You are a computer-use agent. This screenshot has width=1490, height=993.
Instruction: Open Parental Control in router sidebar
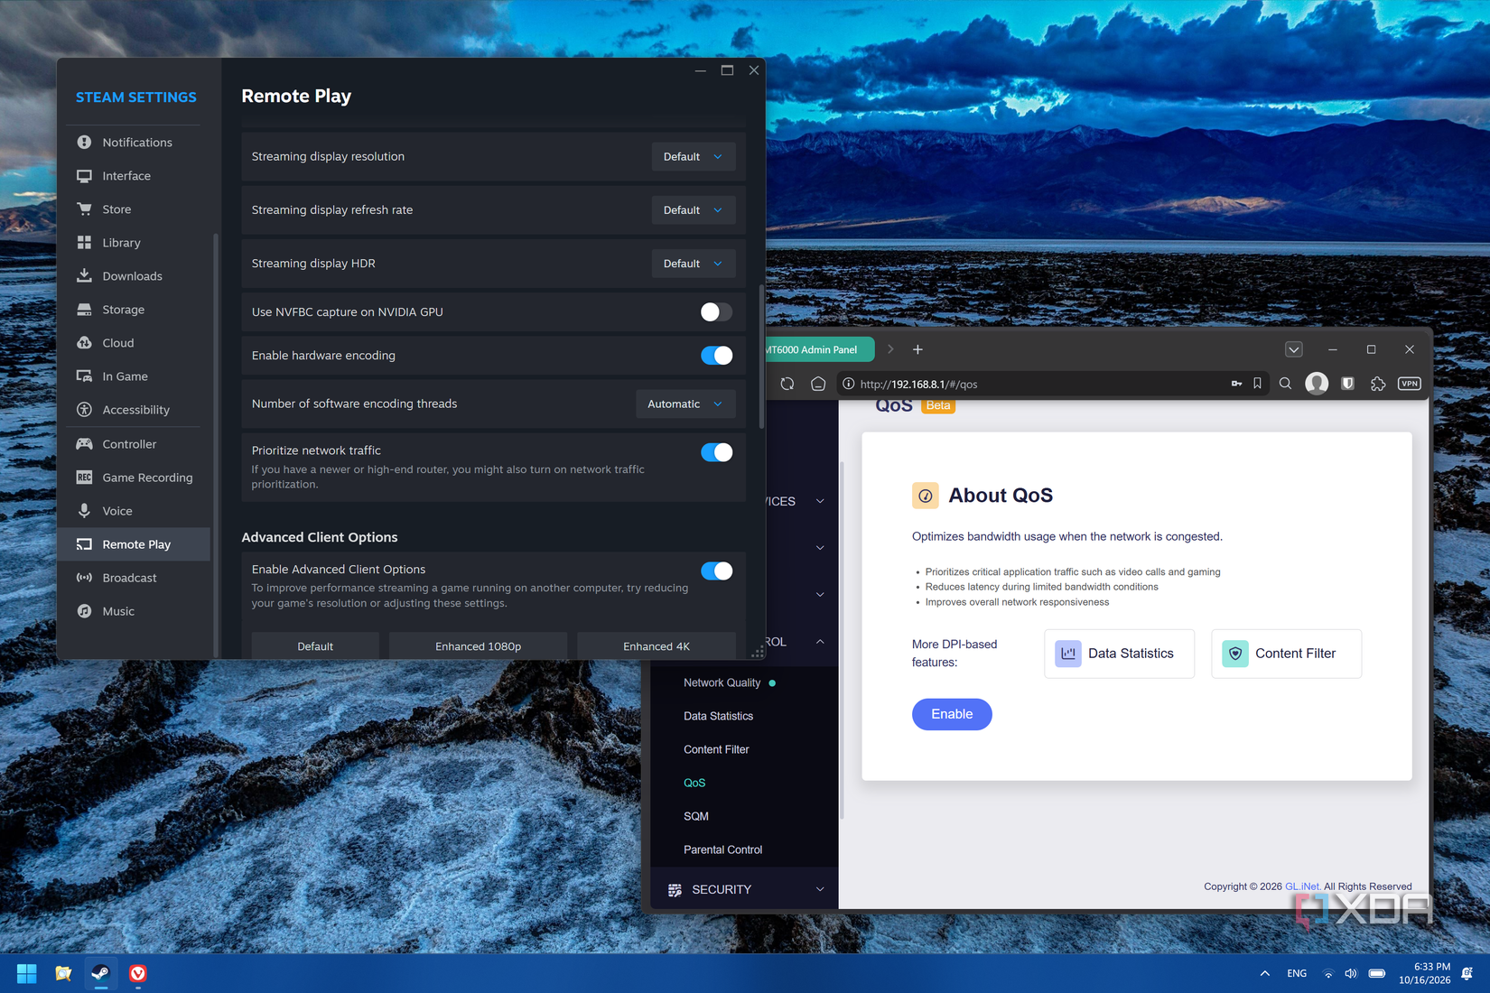click(x=722, y=849)
